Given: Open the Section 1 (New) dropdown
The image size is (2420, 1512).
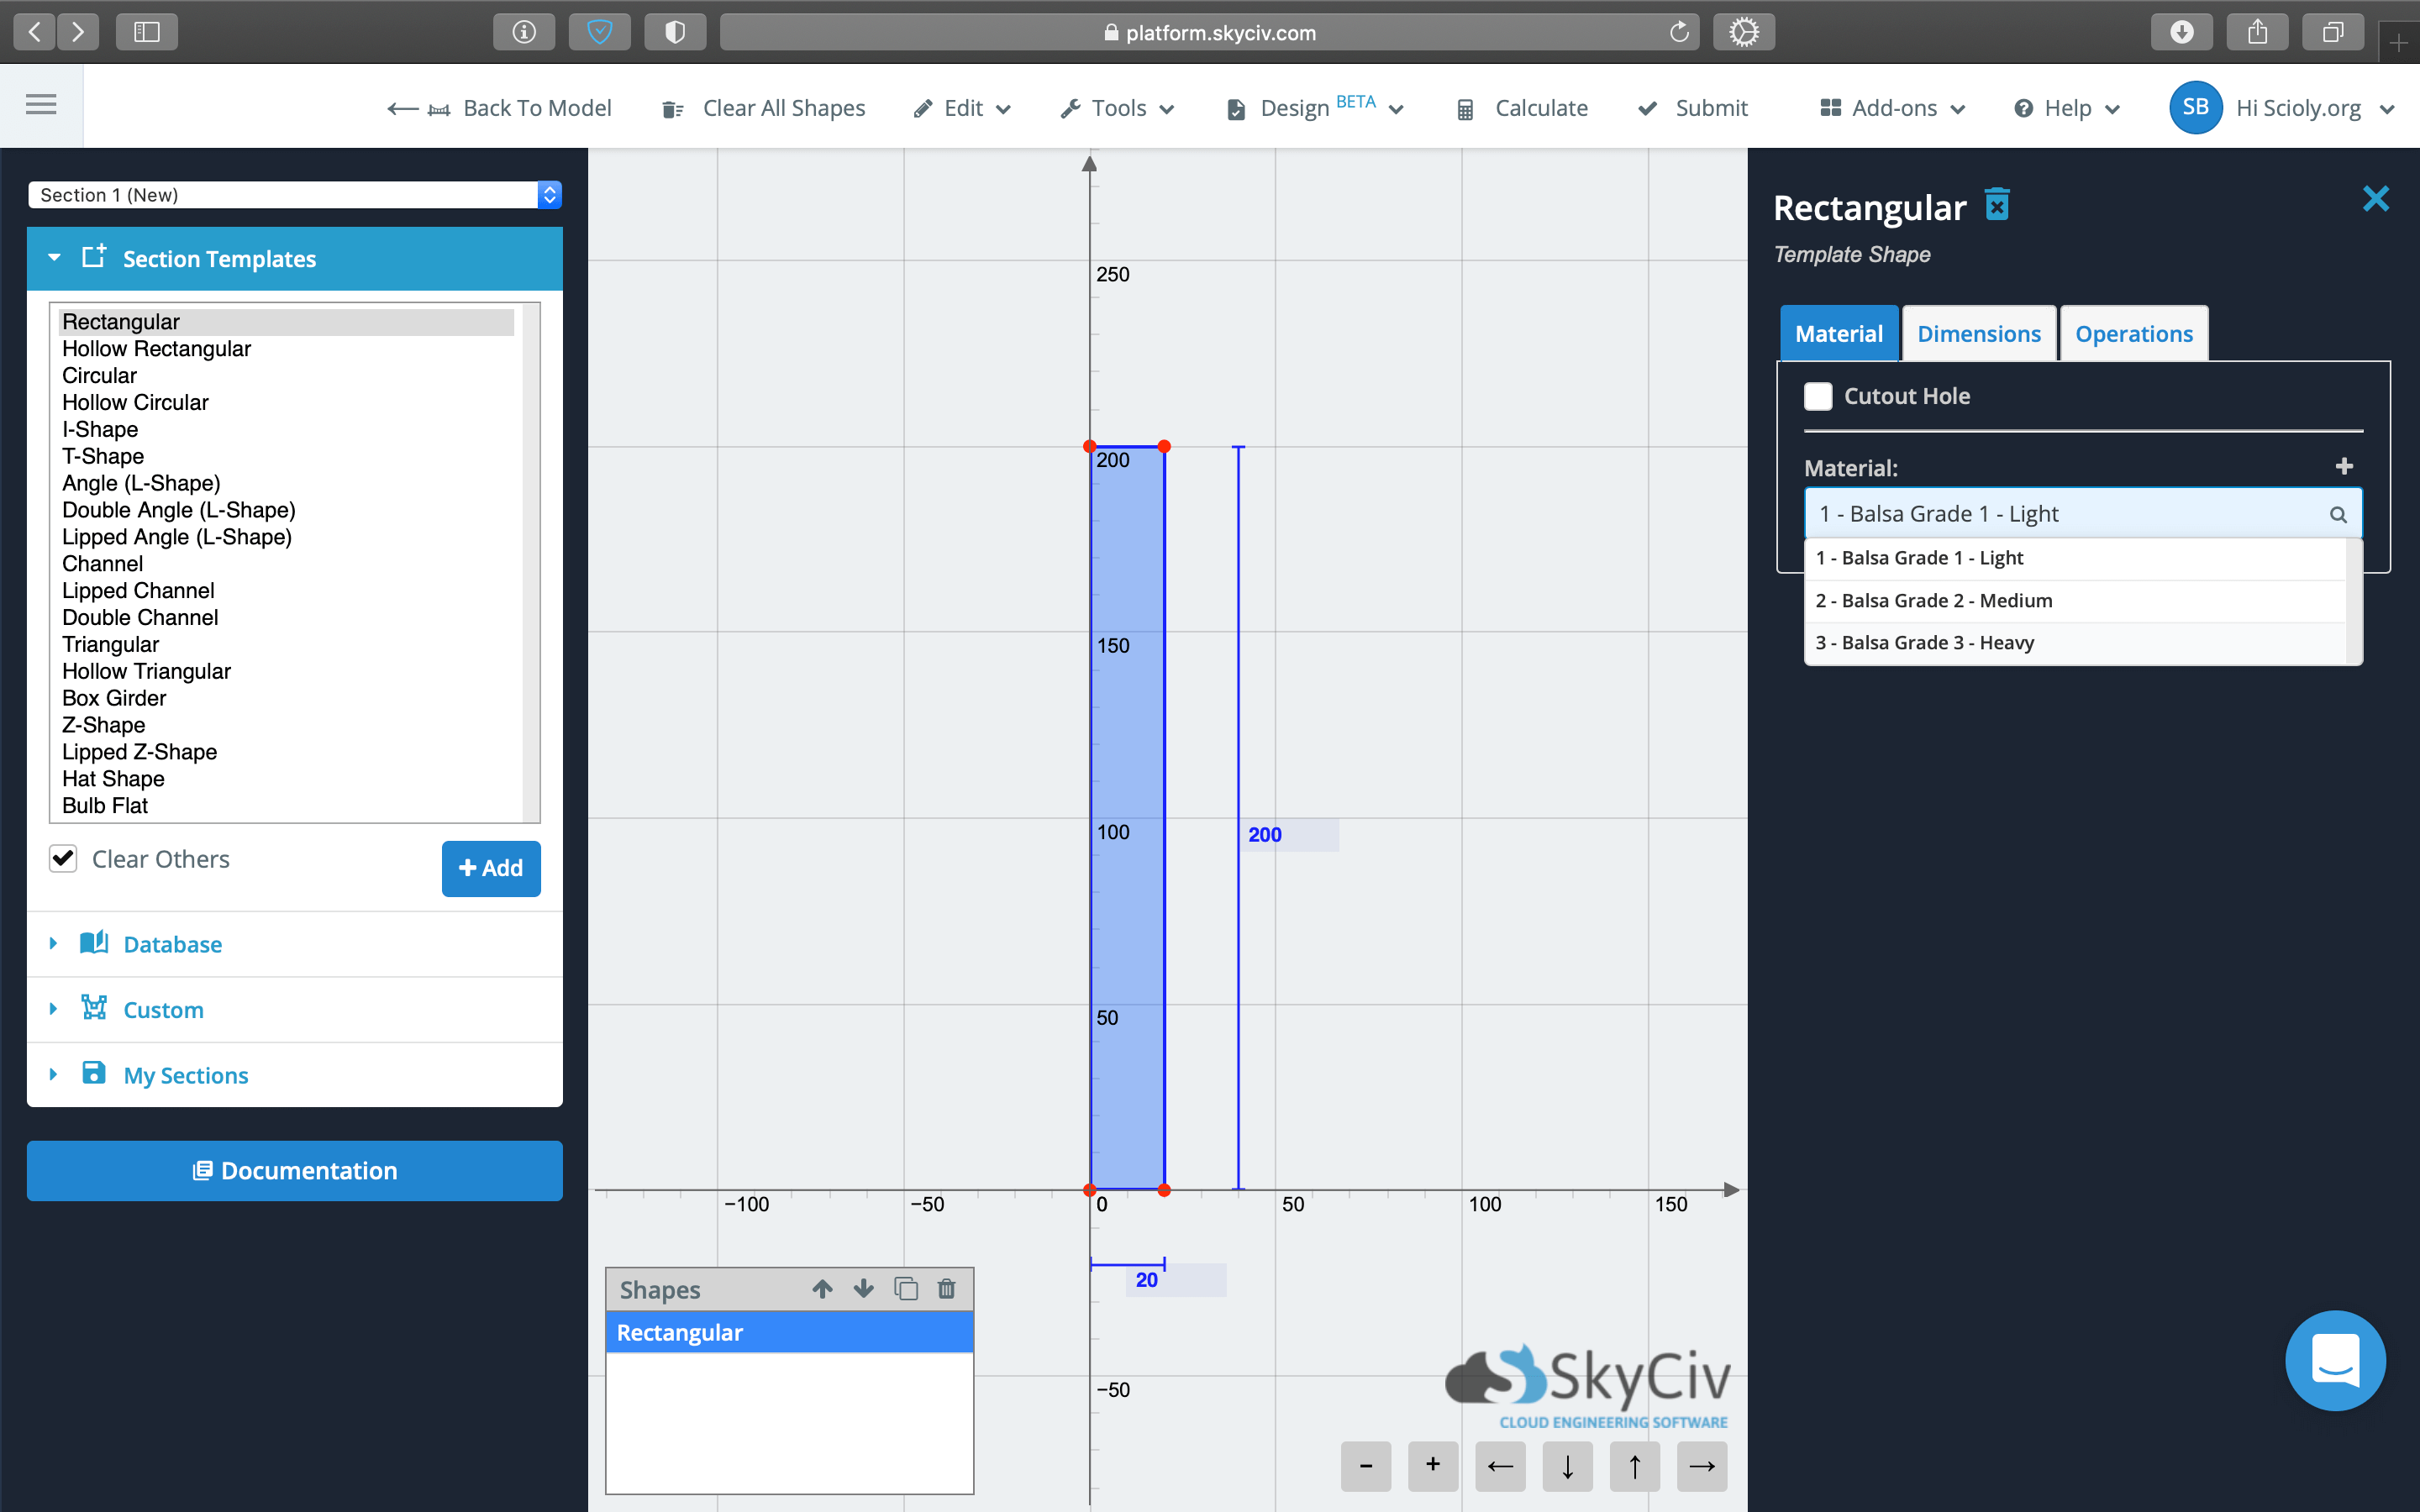Looking at the screenshot, I should click(294, 195).
